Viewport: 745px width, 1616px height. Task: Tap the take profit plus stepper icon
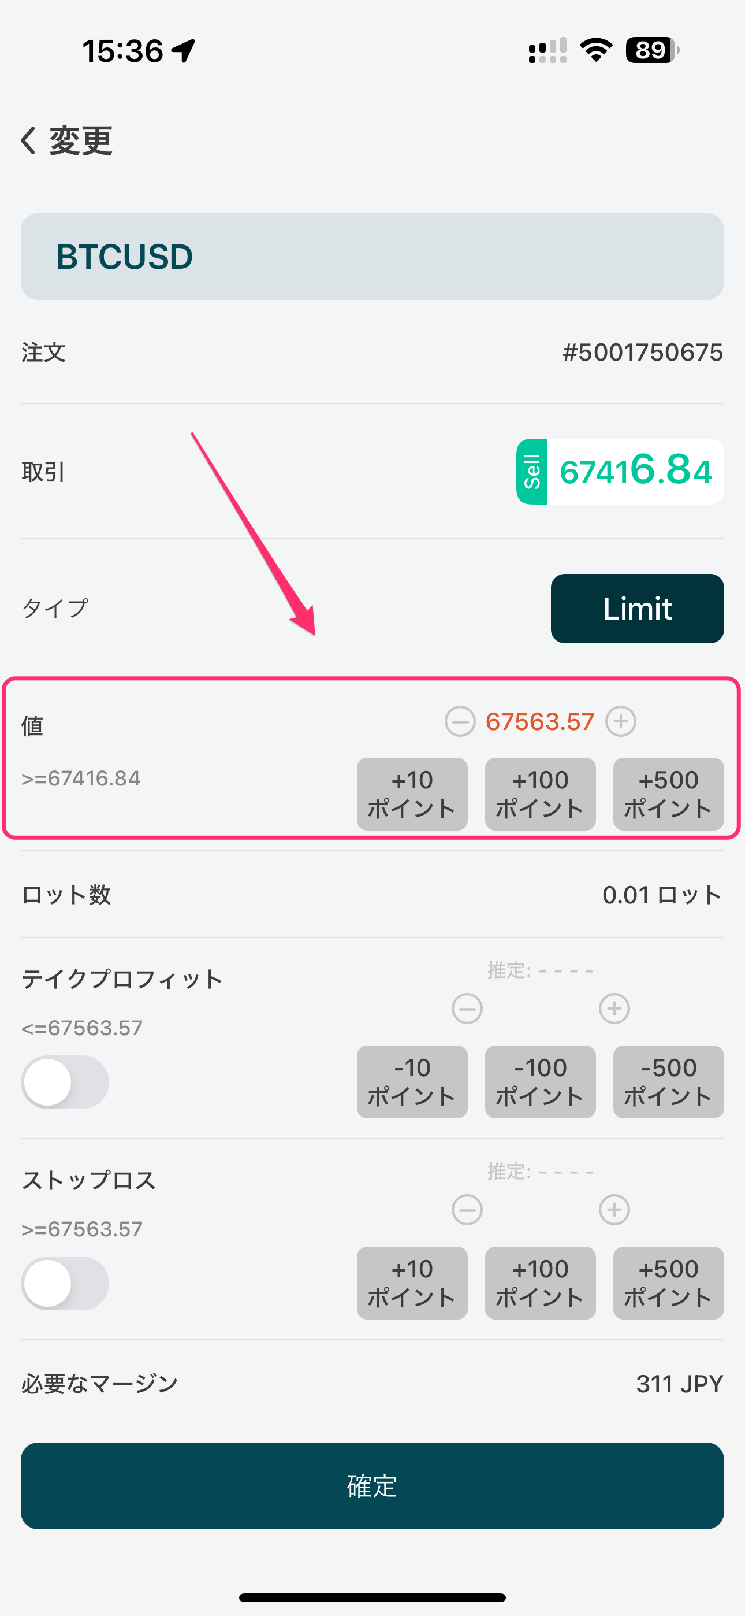[614, 1009]
